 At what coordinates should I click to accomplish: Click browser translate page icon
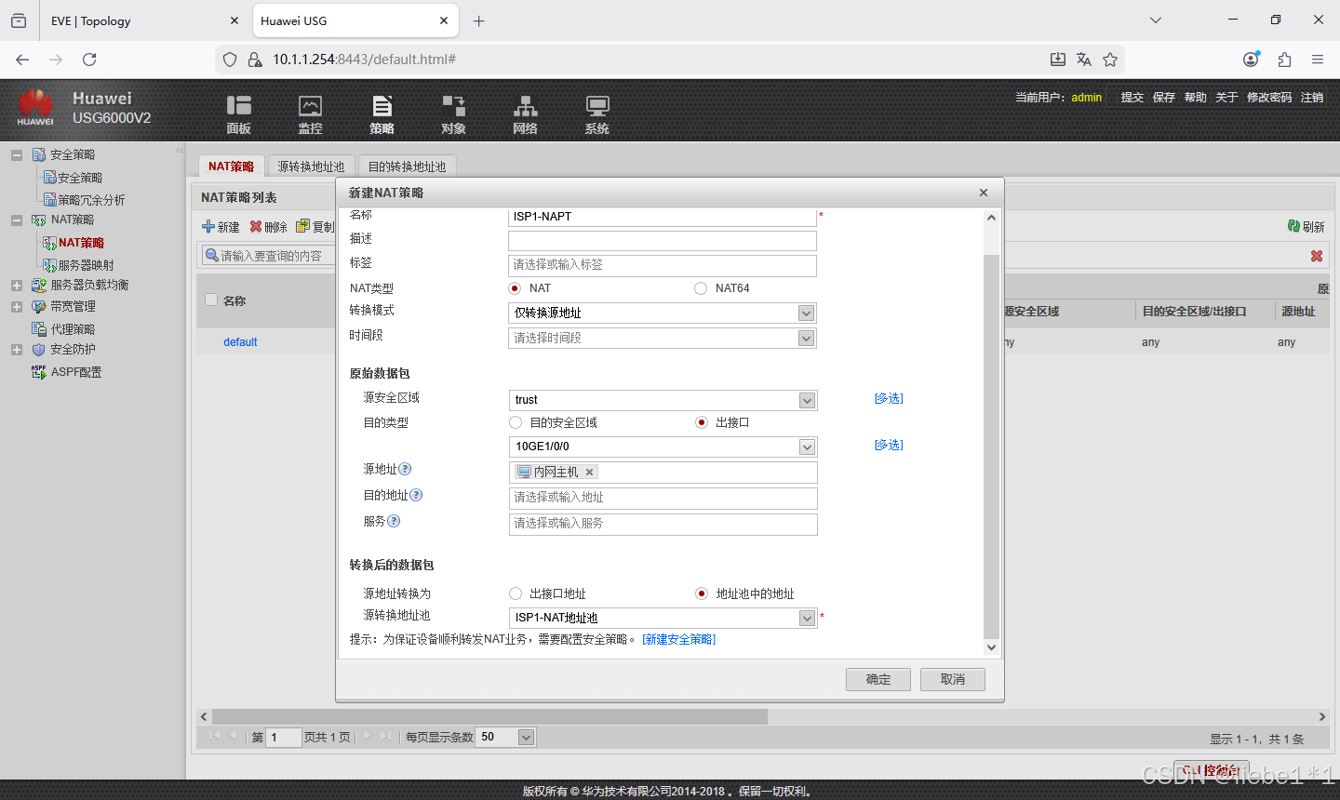click(1084, 60)
